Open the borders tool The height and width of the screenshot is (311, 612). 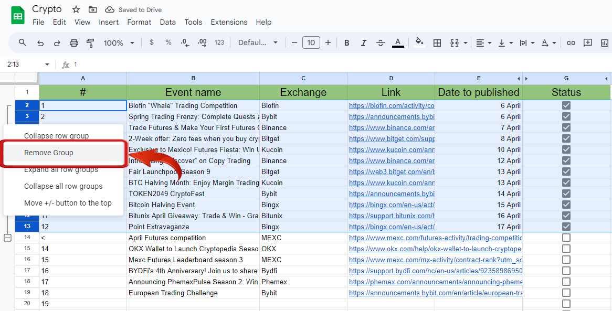[437, 43]
